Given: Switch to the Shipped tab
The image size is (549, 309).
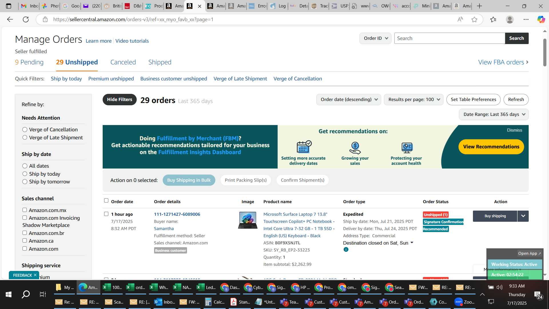Looking at the screenshot, I should pyautogui.click(x=160, y=62).
